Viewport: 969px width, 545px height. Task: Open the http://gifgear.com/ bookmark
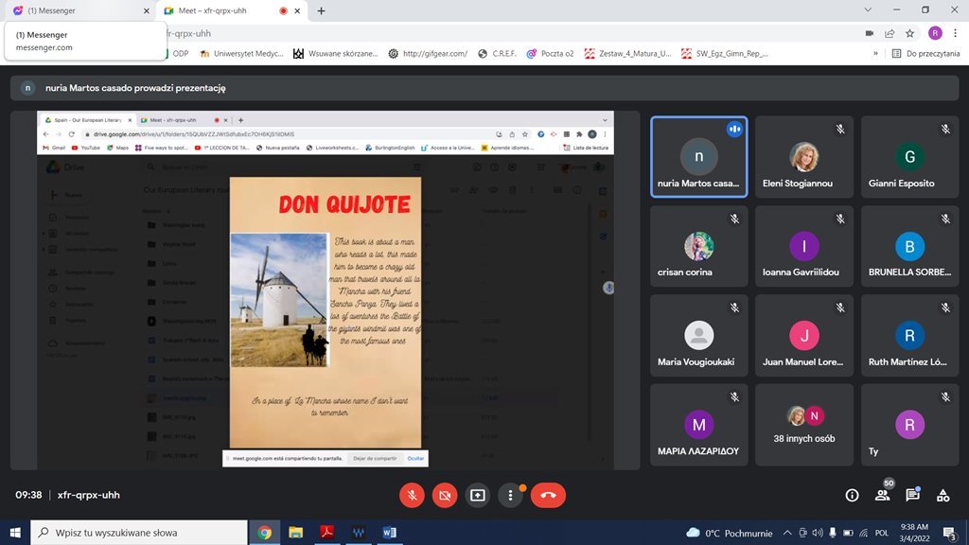(428, 54)
